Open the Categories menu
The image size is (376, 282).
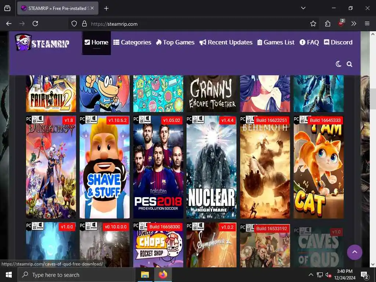click(132, 43)
